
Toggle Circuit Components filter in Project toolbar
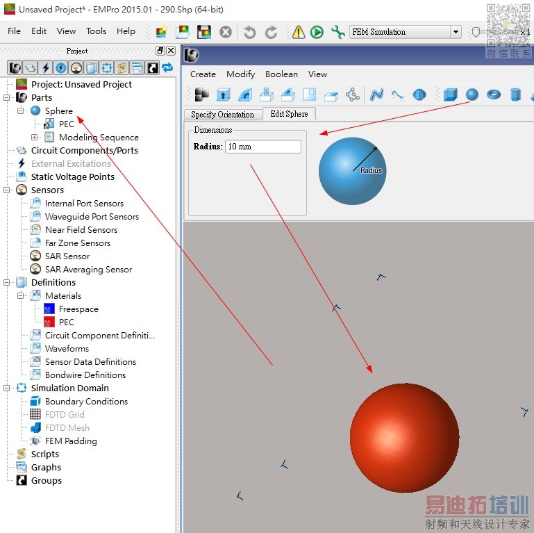coord(30,68)
